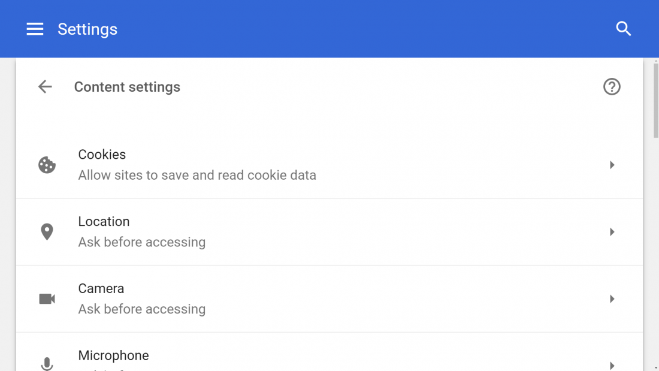
Task: Select the Microphone entry
Action: point(329,352)
